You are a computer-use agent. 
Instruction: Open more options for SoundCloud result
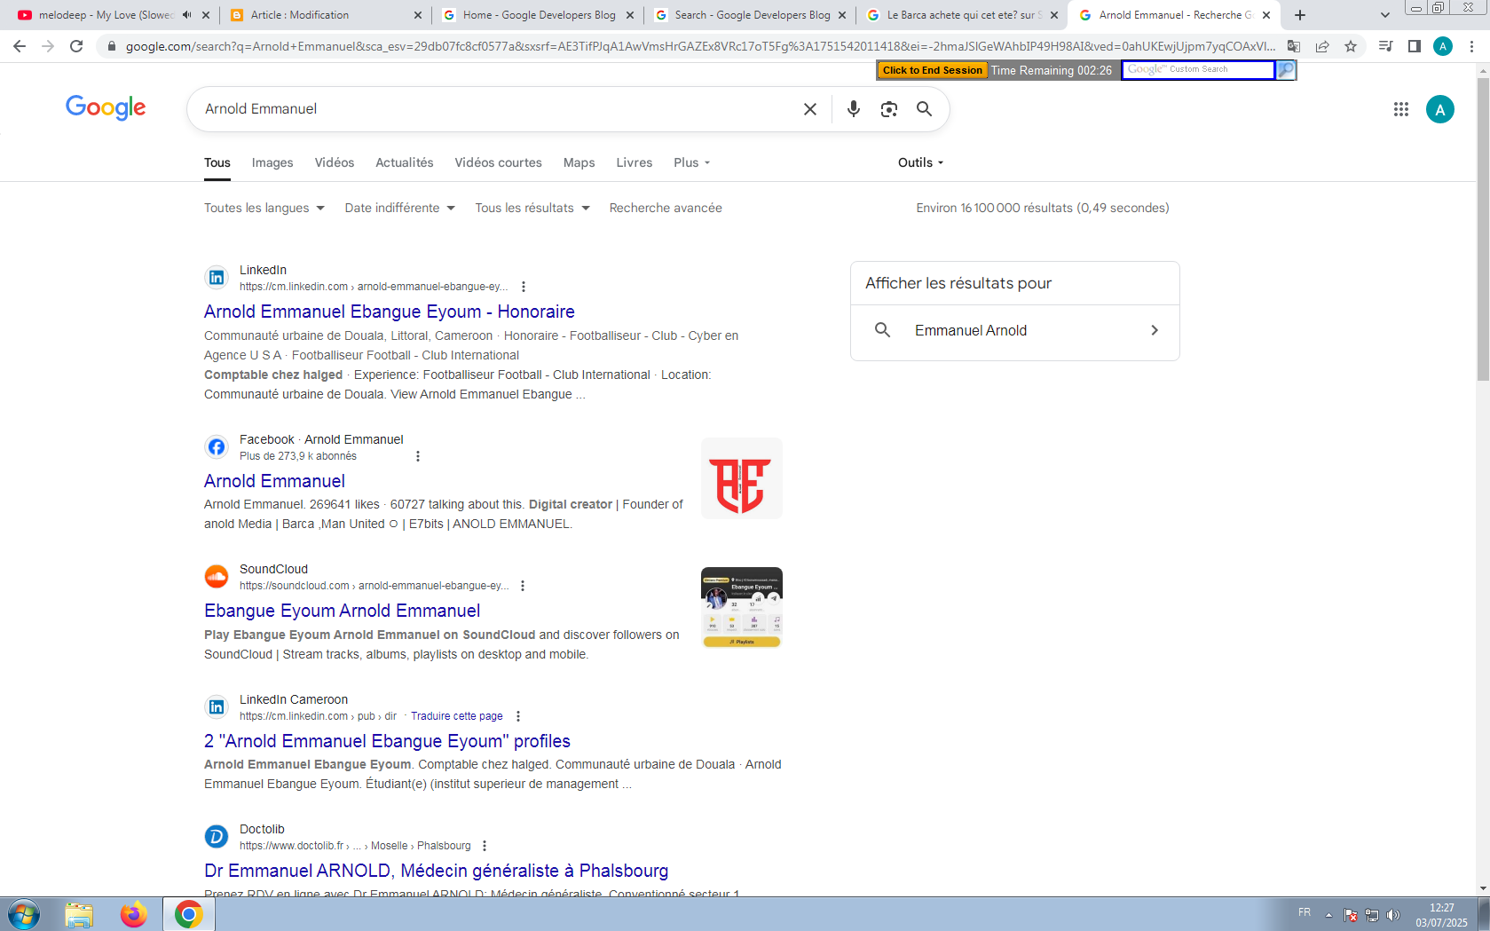(523, 586)
